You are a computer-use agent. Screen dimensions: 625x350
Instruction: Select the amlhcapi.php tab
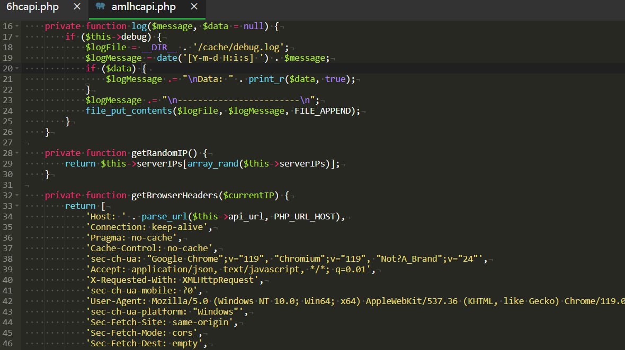pyautogui.click(x=143, y=7)
